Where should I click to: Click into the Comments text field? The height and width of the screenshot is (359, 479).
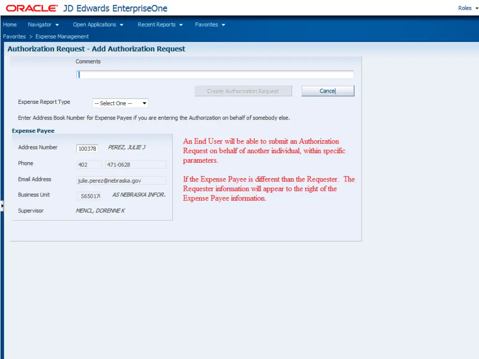[x=215, y=74]
